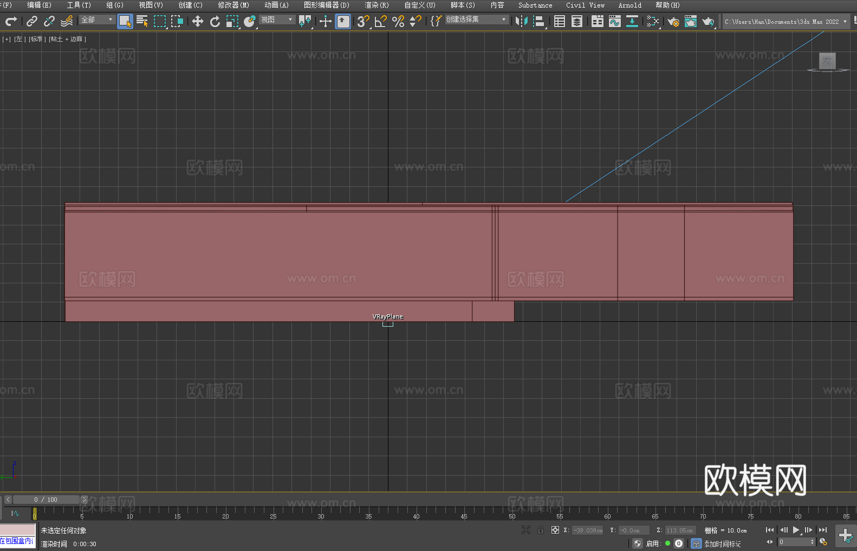Viewport: 857px width, 551px height.
Task: Click the current frame spinner arrows
Action: coord(812,542)
